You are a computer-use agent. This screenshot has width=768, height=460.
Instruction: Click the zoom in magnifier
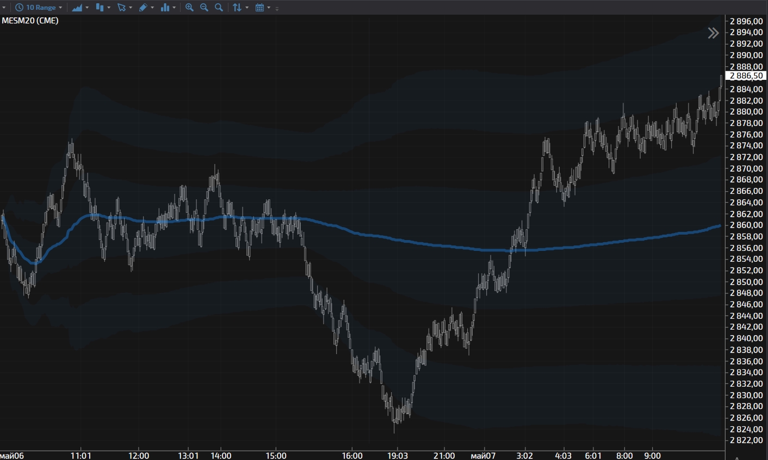(189, 8)
